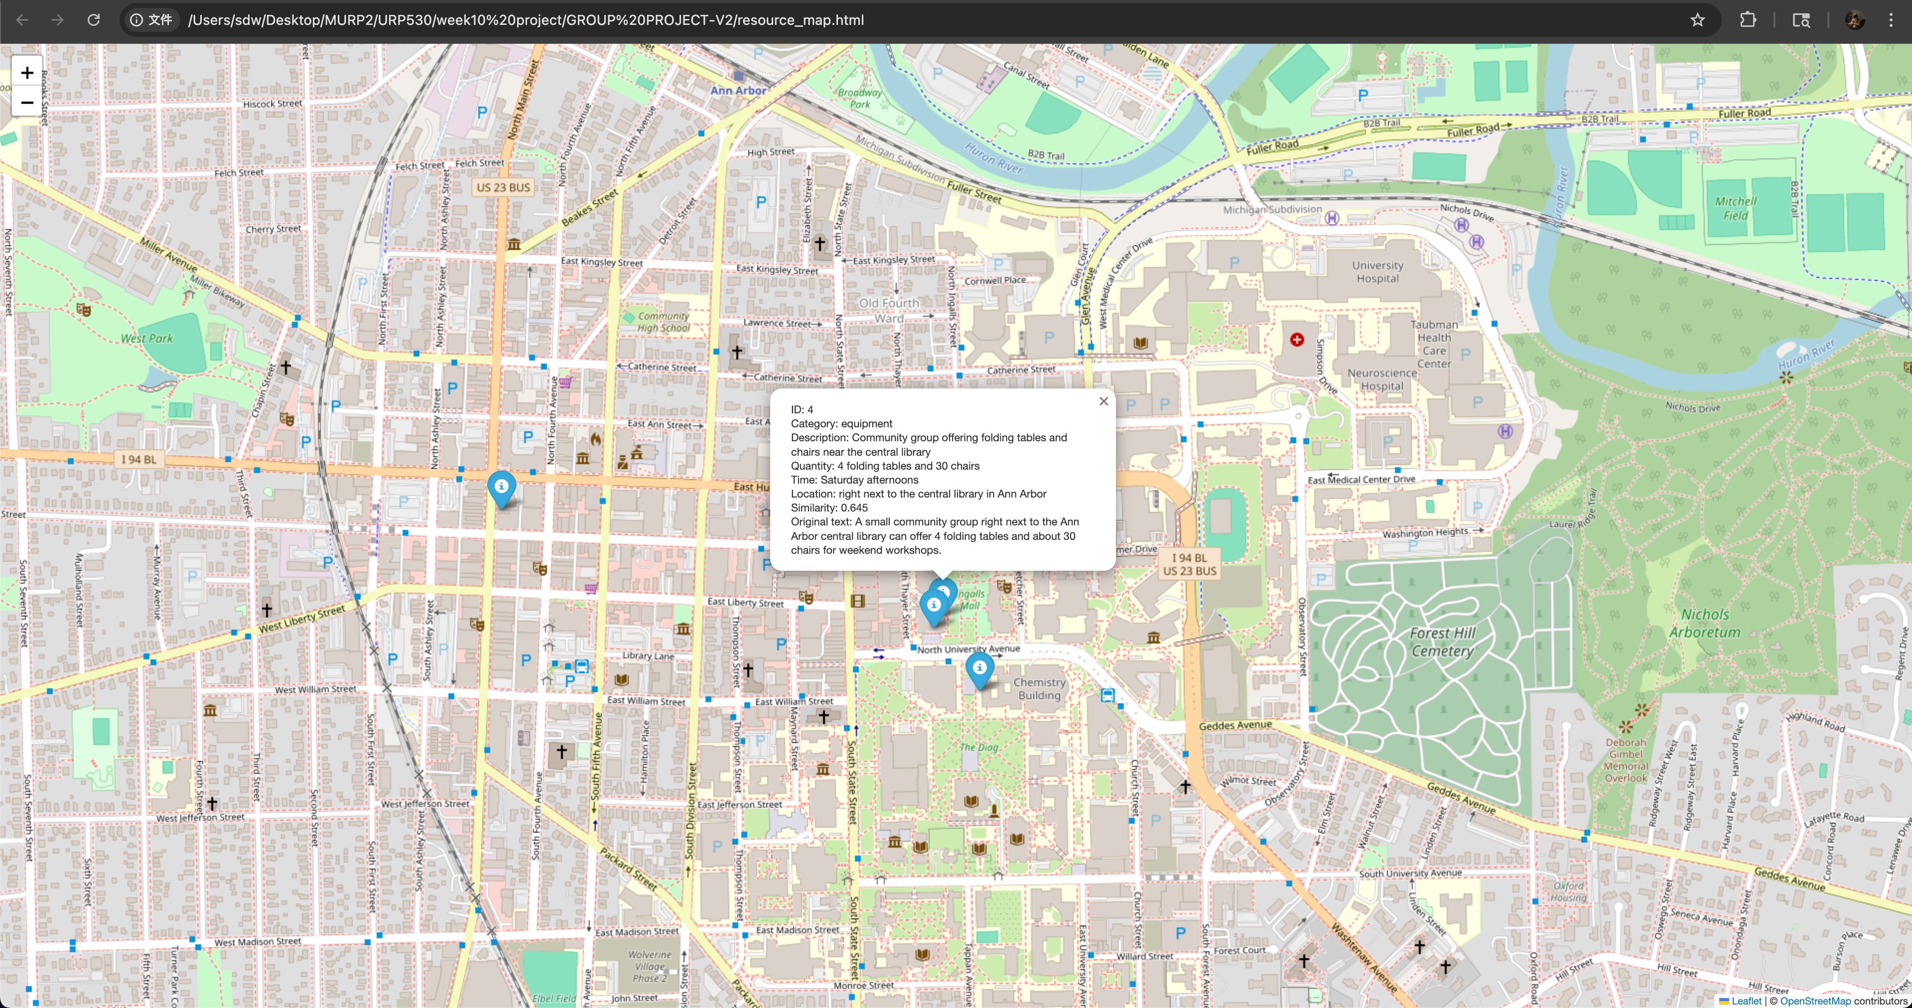Click the red hospital cross icon
This screenshot has height=1008, width=1912.
(1297, 339)
